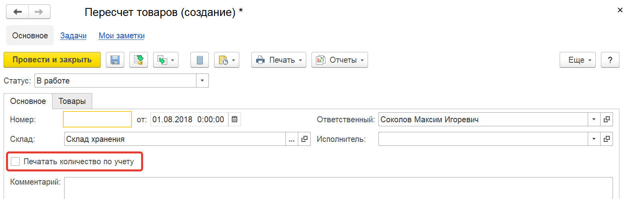625x199 pixels.
Task: Switch to the Товары tab
Action: [72, 101]
